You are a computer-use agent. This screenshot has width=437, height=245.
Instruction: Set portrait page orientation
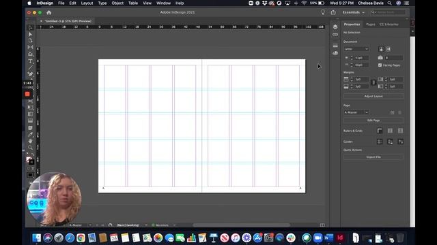[x=381, y=49]
